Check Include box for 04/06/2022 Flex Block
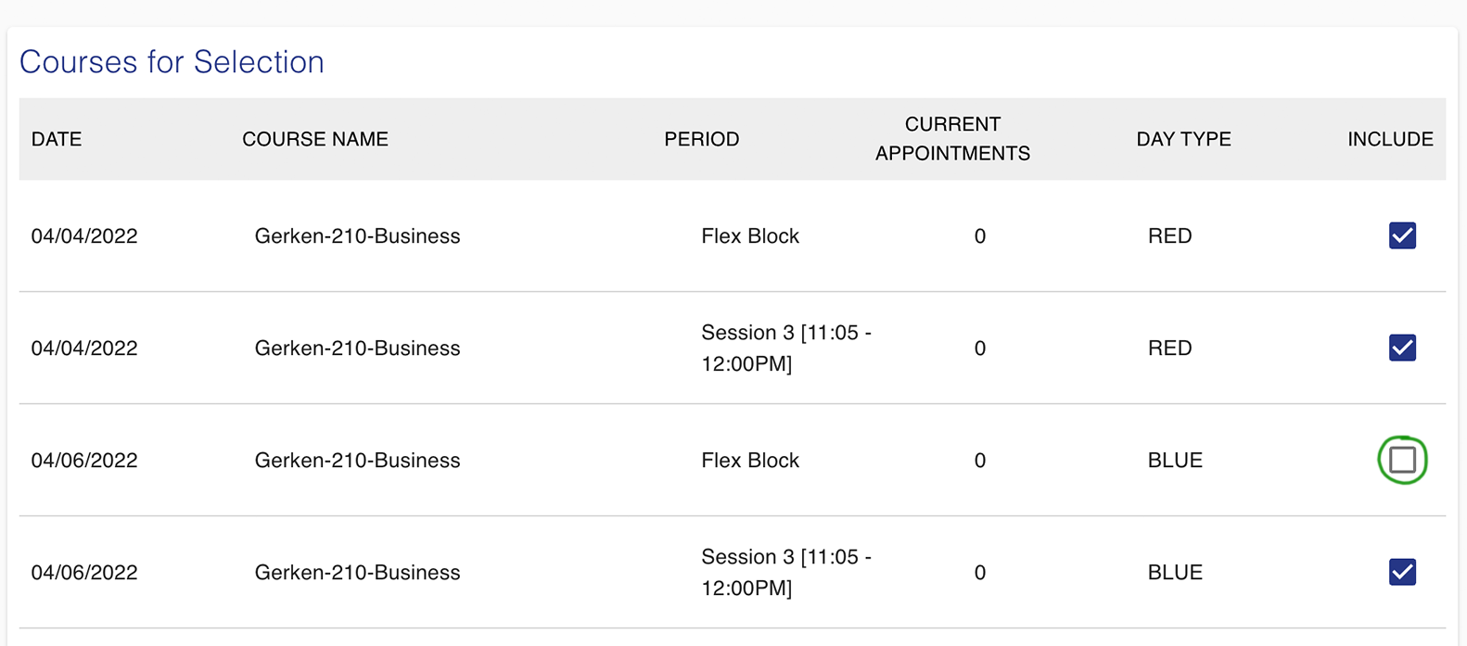 coord(1402,460)
